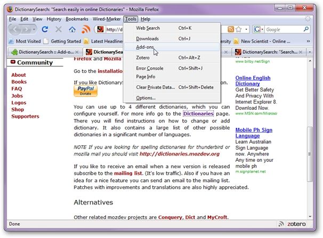The height and width of the screenshot is (238, 323).
Task: Choose Web Search in Tools menu
Action: [172, 28]
